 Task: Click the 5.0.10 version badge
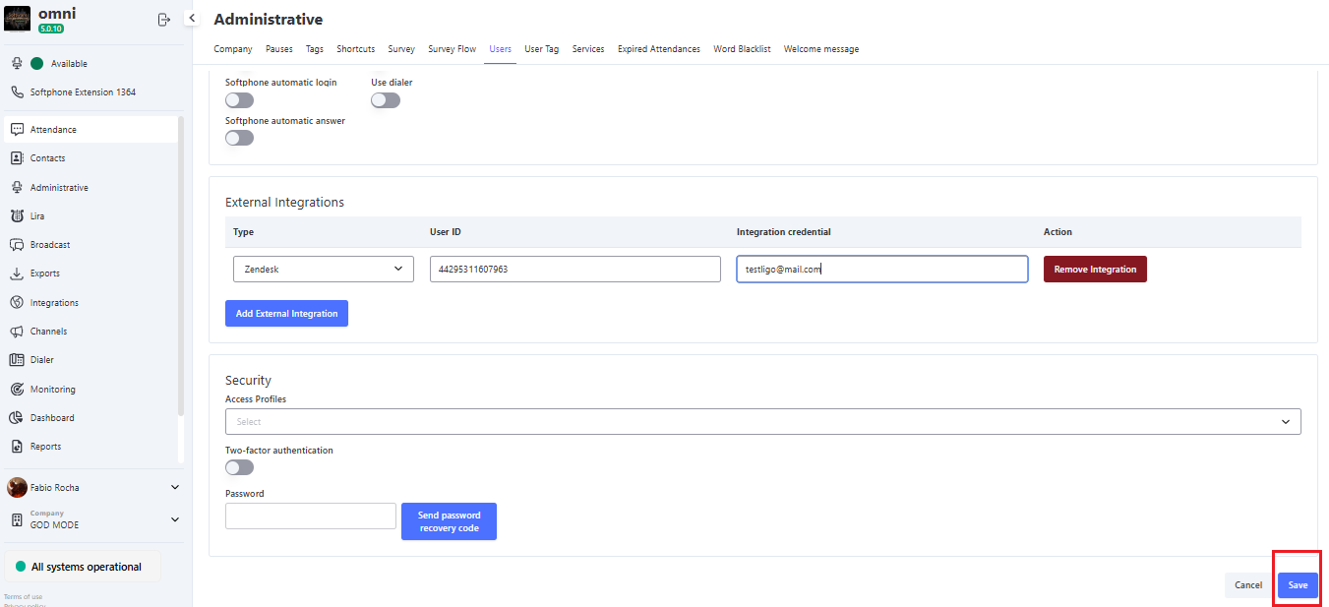click(51, 29)
